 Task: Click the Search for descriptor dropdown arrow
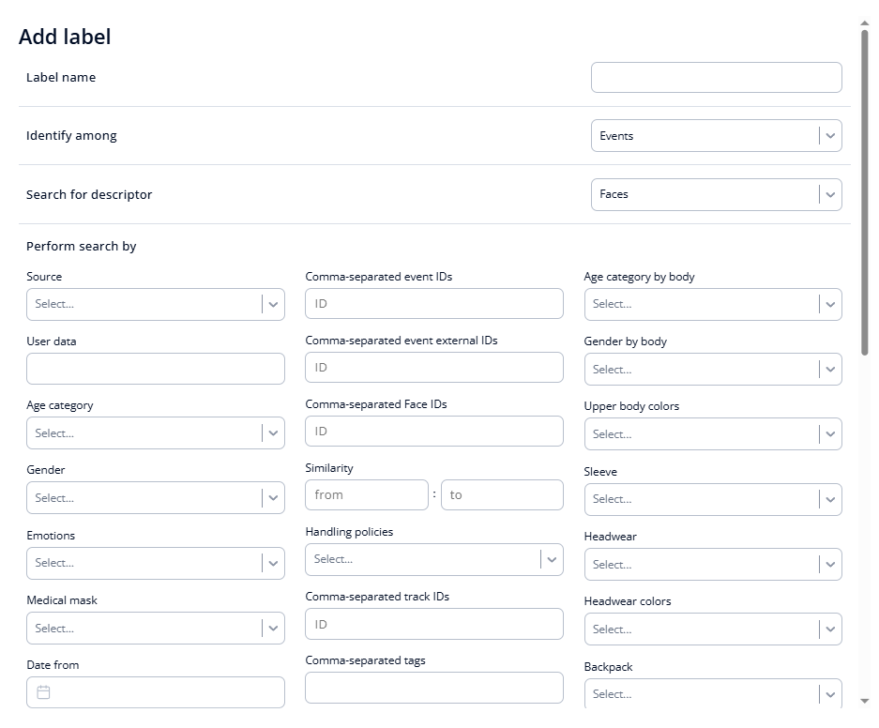[x=829, y=194]
